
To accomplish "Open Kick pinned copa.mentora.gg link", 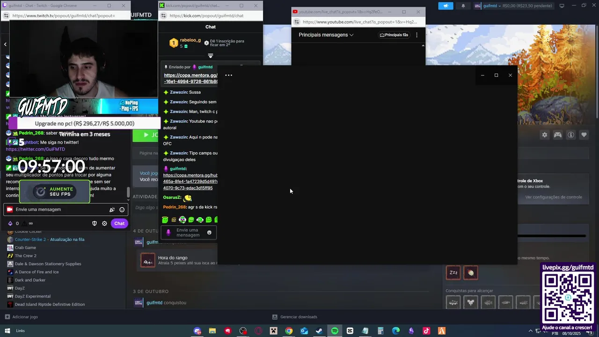I will point(190,78).
